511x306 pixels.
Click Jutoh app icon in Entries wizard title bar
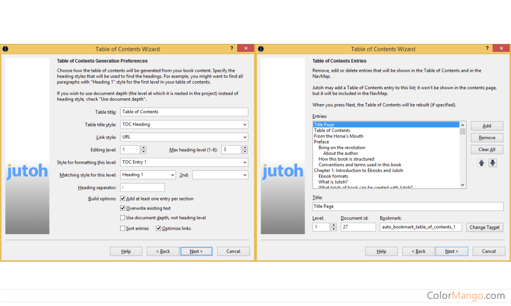(x=261, y=49)
